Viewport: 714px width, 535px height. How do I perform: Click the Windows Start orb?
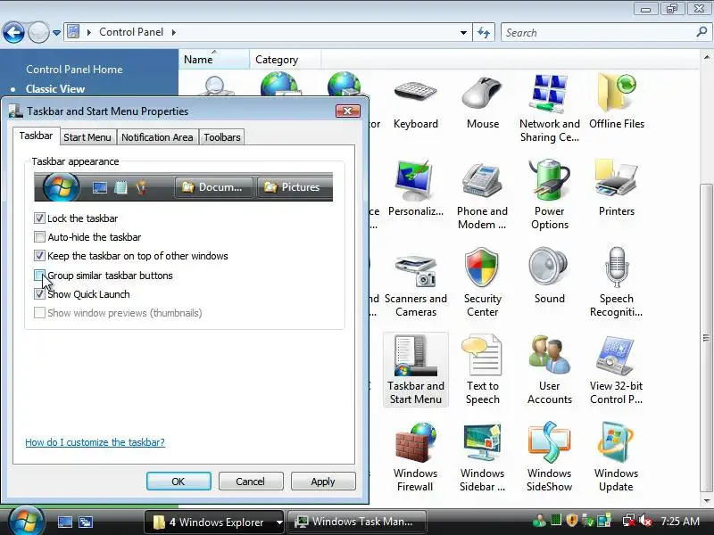(x=26, y=521)
